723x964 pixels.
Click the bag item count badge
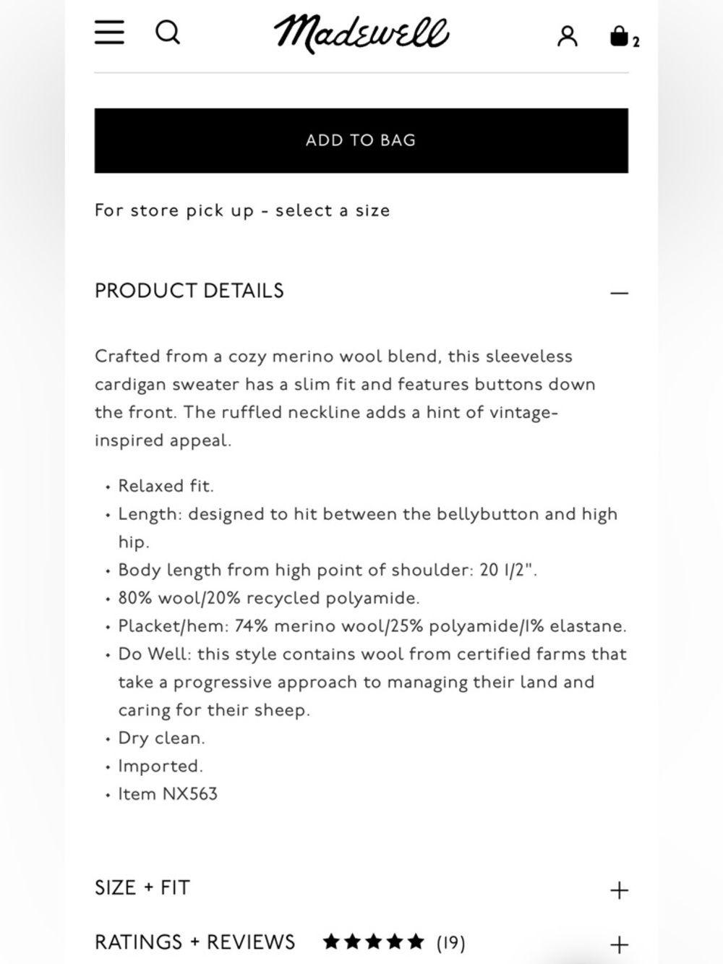click(636, 42)
